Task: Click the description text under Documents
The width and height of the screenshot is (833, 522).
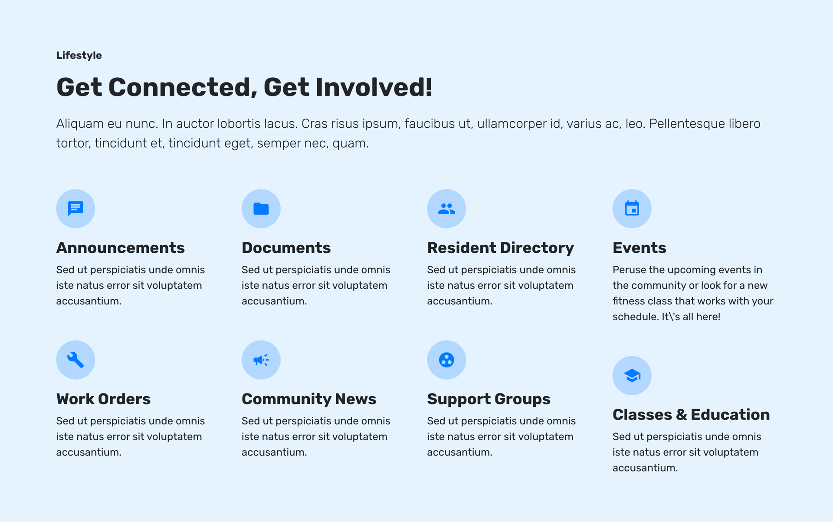Action: tap(316, 285)
